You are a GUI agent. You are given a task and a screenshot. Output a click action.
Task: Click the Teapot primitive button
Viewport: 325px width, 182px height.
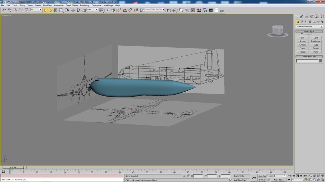pos(302,52)
